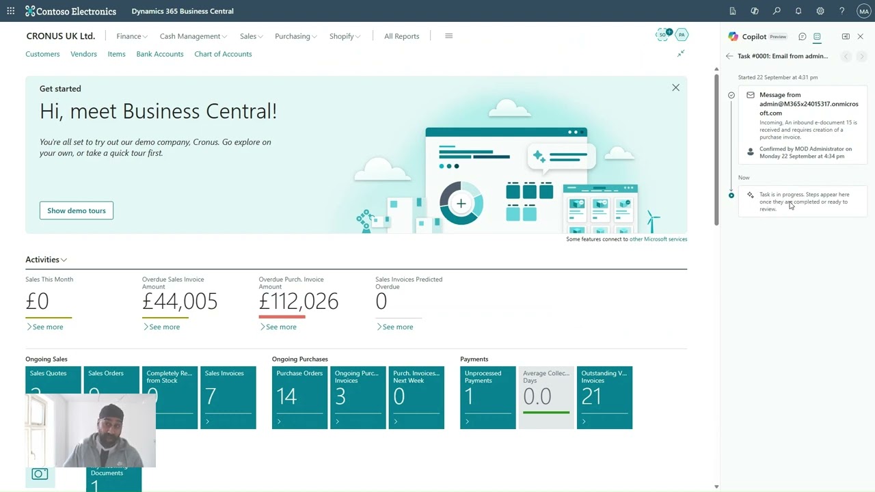See more under Overdue Sales Invoice Amount
Viewport: 875px width, 492px height.
pos(161,327)
